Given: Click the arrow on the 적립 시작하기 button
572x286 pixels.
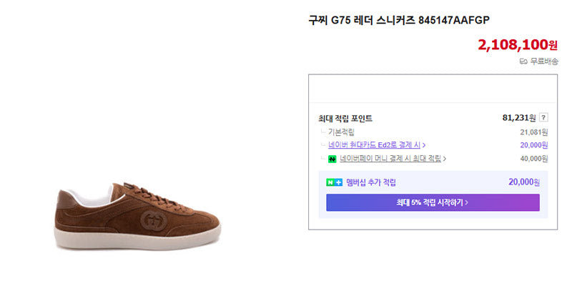Looking at the screenshot, I should (467, 203).
